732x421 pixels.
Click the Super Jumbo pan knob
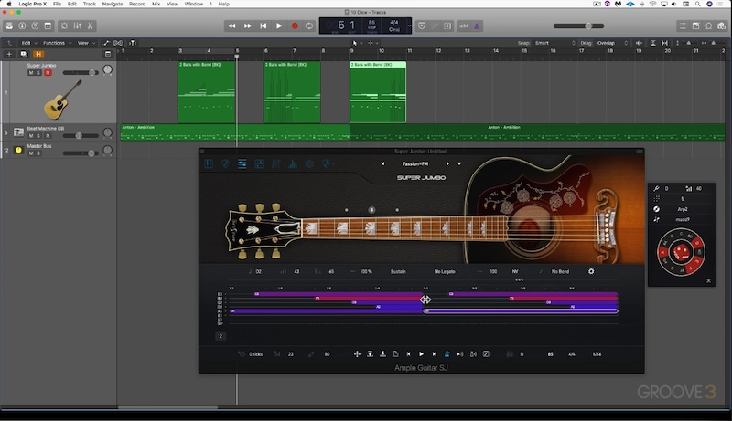[x=107, y=69]
